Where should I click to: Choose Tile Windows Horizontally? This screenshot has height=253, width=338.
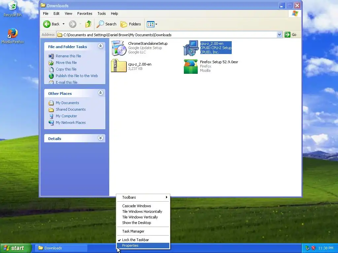143,211
